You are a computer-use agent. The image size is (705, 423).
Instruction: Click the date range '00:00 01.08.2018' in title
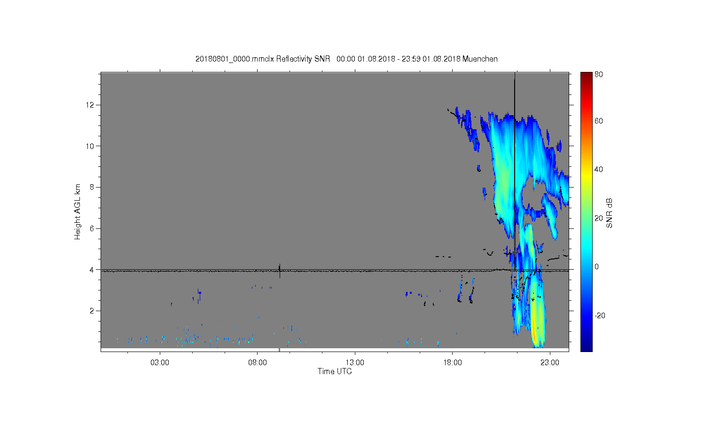click(x=367, y=59)
